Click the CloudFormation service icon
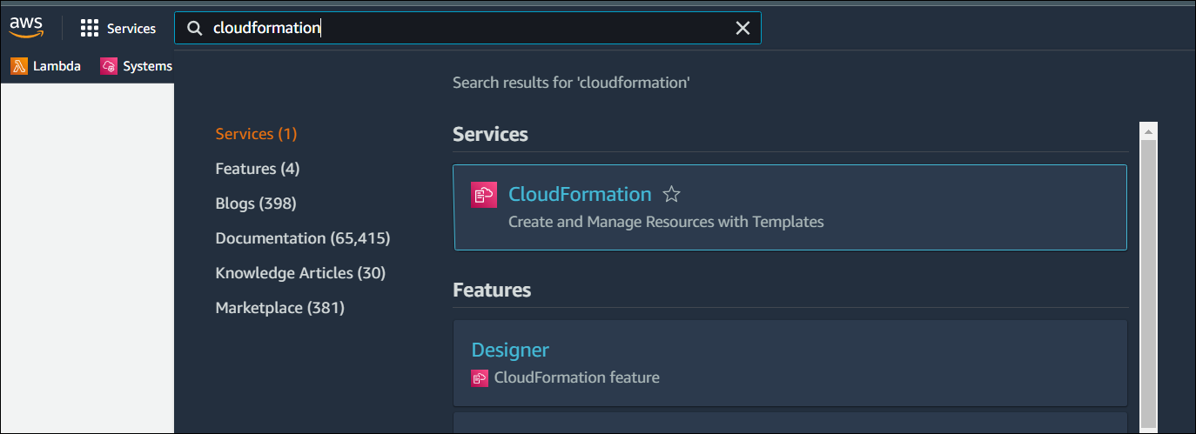This screenshot has width=1196, height=434. tap(484, 195)
